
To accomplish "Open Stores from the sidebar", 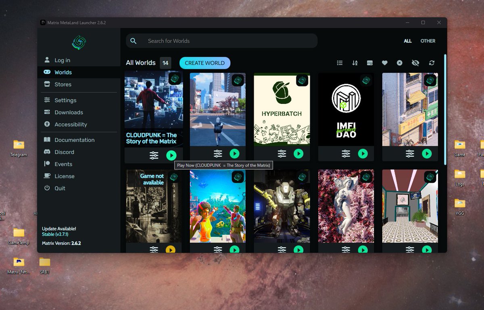I will (x=79, y=85).
